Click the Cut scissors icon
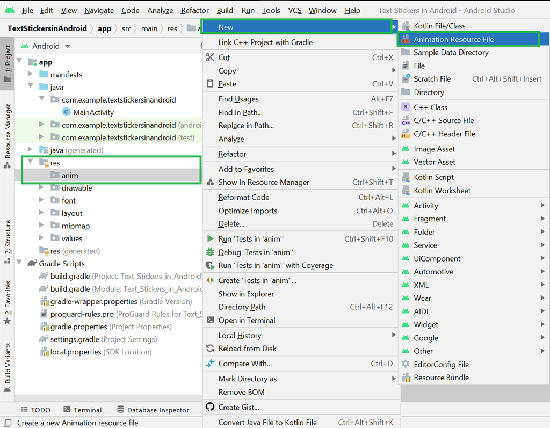 click(x=210, y=57)
